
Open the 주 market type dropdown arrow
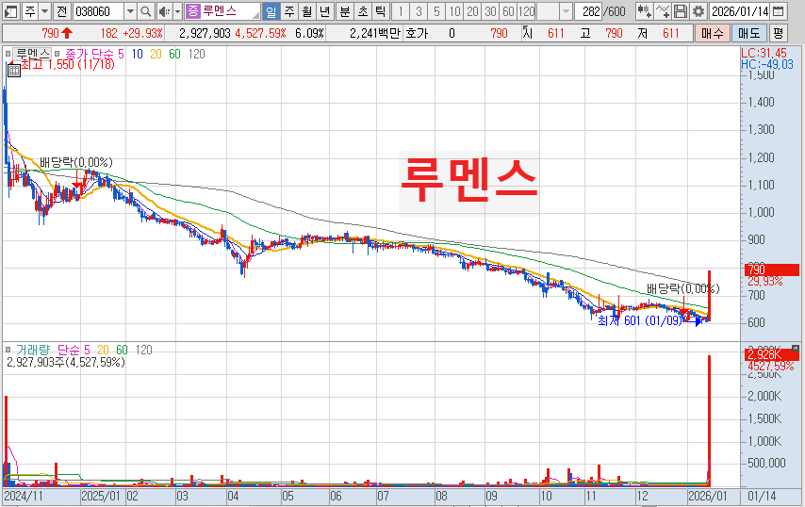(x=44, y=10)
